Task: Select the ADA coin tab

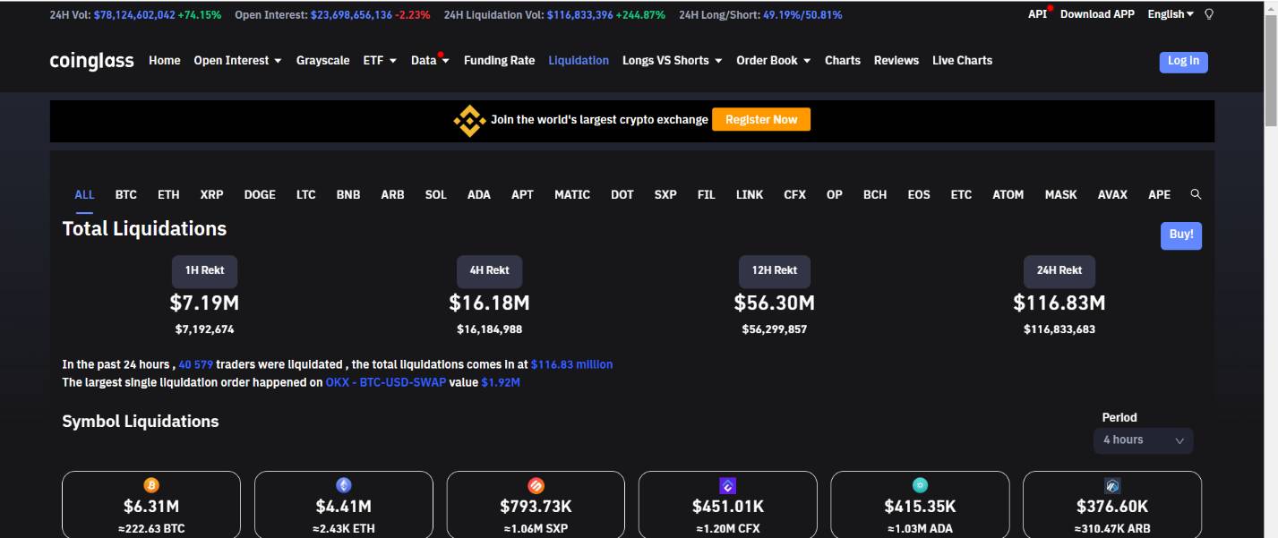Action: tap(479, 194)
